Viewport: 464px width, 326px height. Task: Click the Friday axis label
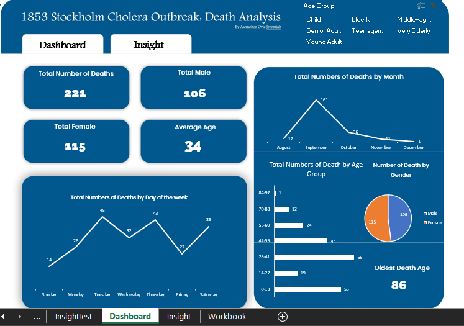[x=182, y=295]
